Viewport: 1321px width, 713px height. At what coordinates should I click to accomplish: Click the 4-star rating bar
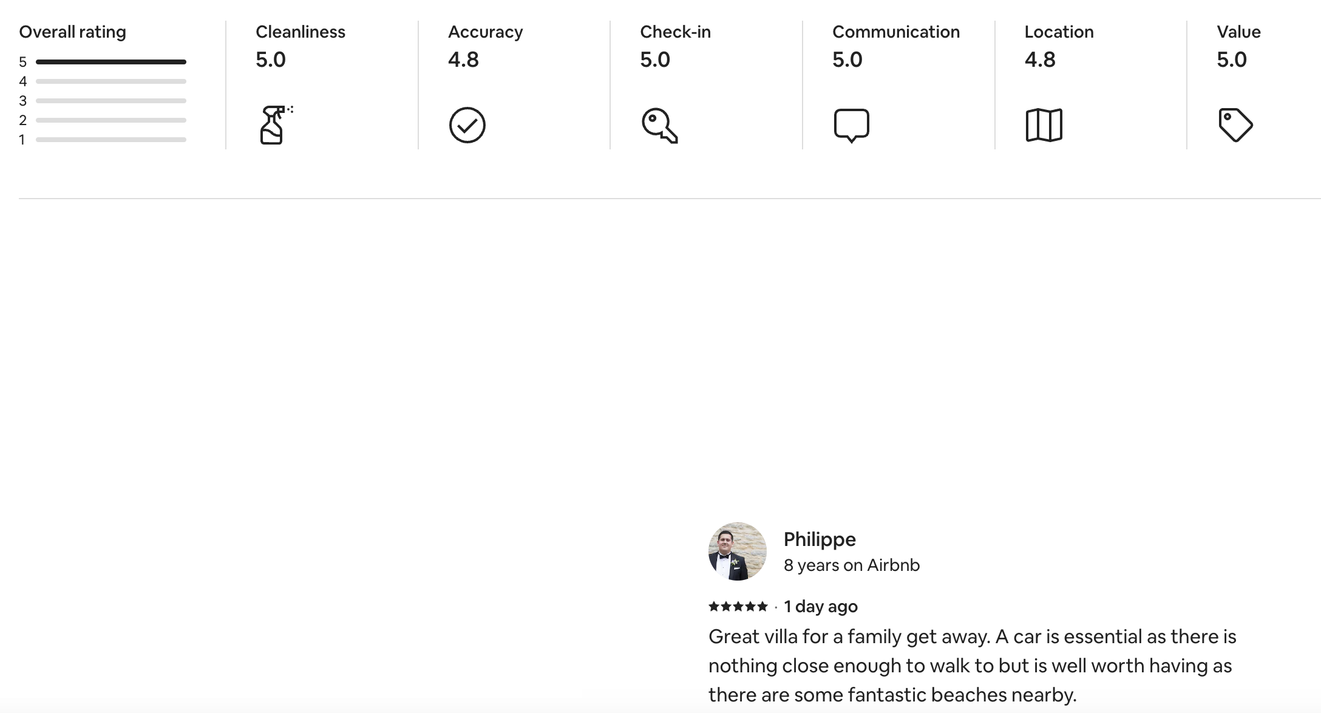coord(111,81)
